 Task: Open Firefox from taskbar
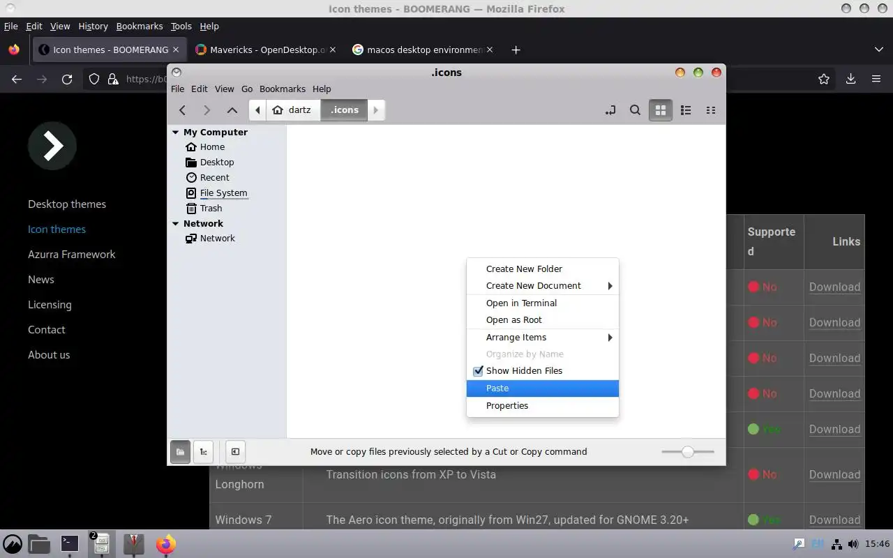tap(165, 544)
